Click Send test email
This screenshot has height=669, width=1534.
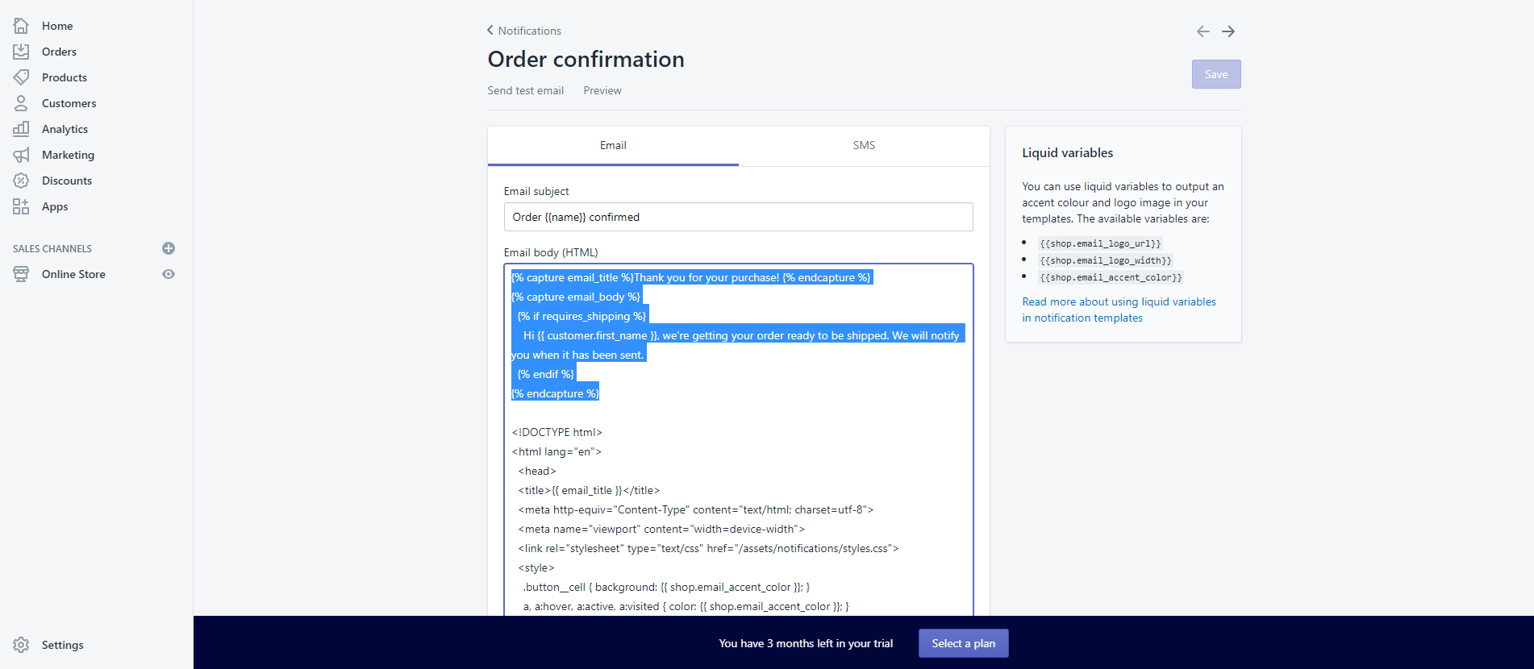(x=525, y=90)
